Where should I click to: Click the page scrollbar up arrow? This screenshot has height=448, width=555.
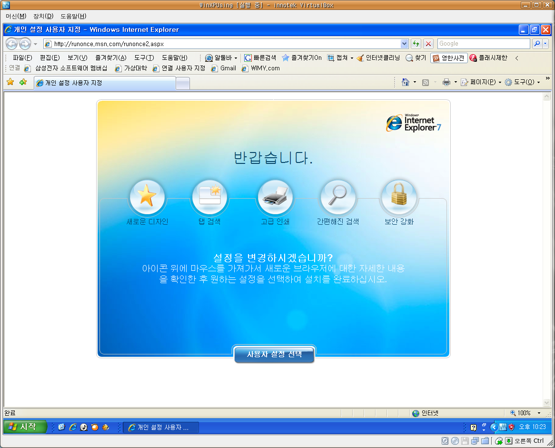tap(546, 96)
